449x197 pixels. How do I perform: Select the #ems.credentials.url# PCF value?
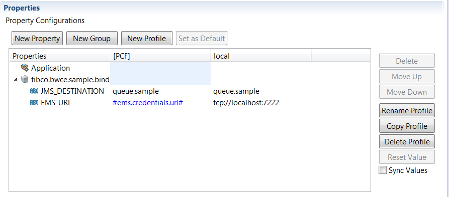click(148, 103)
